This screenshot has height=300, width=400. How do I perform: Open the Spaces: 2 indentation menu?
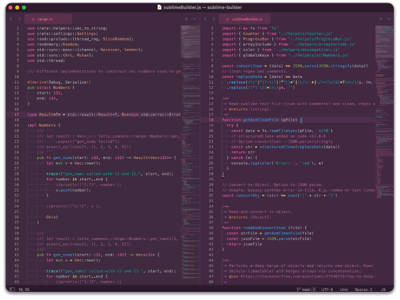coord(363,289)
